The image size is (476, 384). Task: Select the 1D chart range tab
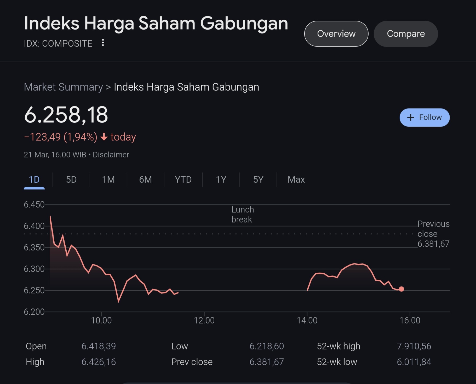[x=34, y=180]
